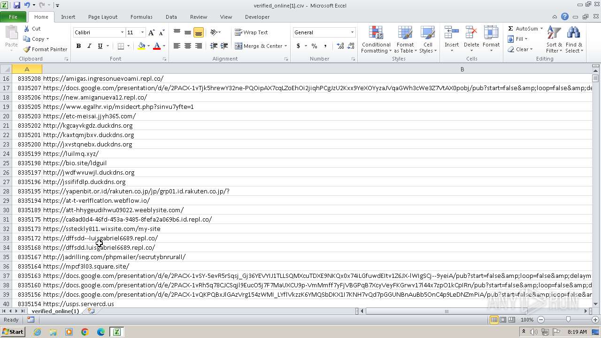The height and width of the screenshot is (338, 601).
Task: Click Increase Decimal icon
Action: pyautogui.click(x=340, y=46)
